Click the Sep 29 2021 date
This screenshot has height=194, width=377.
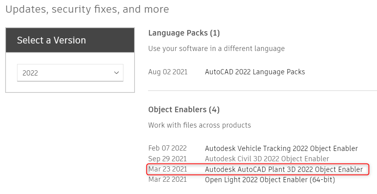(167, 159)
